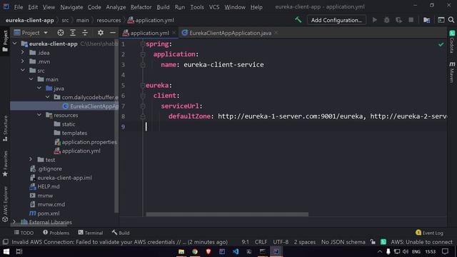Screen dimensions: 457x257
Task: Expand the .idea folder
Action: coord(23,53)
